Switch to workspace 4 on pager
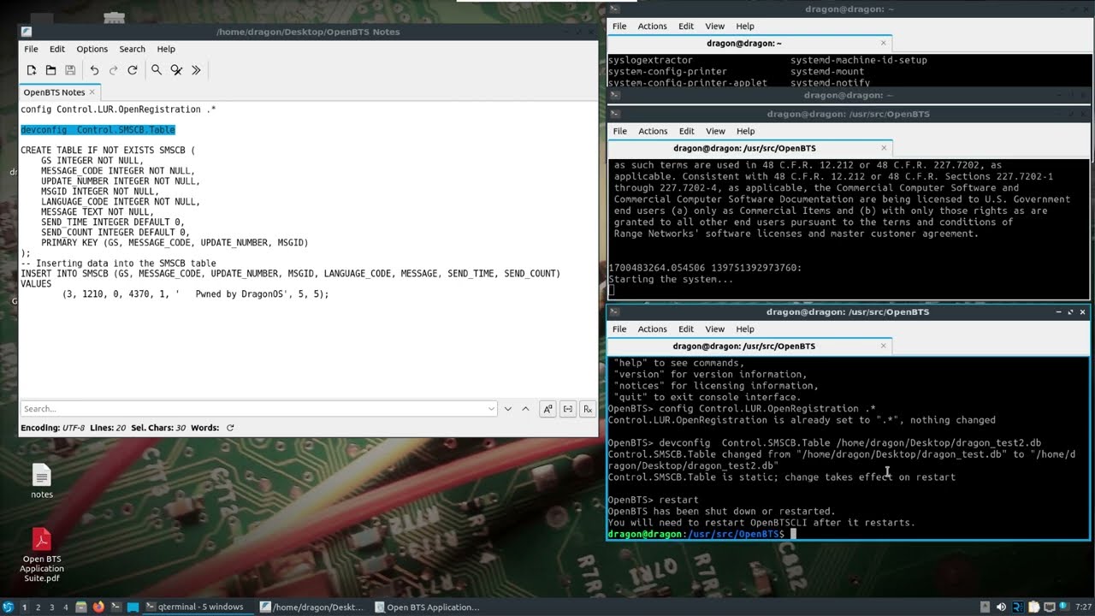The image size is (1095, 616). point(65,607)
